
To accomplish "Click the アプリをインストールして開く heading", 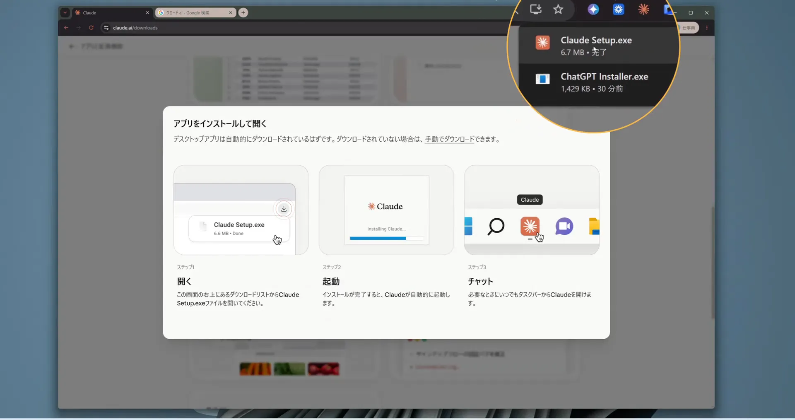I will [x=220, y=123].
